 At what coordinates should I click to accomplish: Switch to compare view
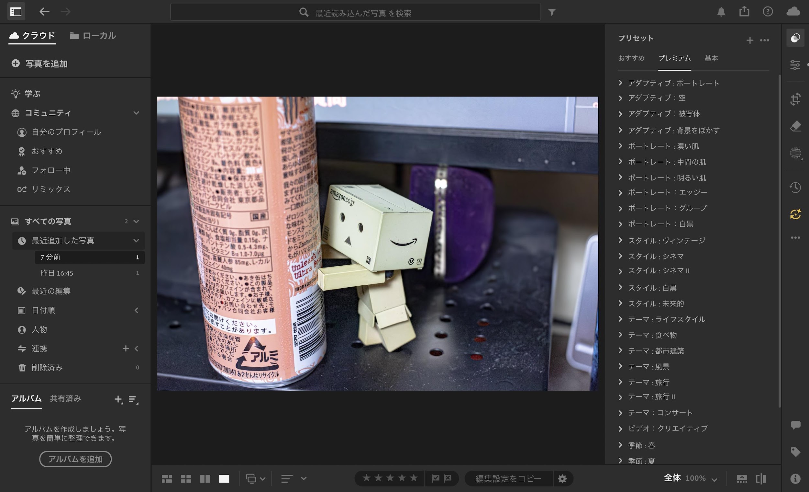205,479
